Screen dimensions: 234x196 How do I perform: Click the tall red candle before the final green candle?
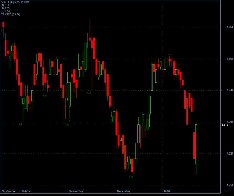tap(194, 146)
